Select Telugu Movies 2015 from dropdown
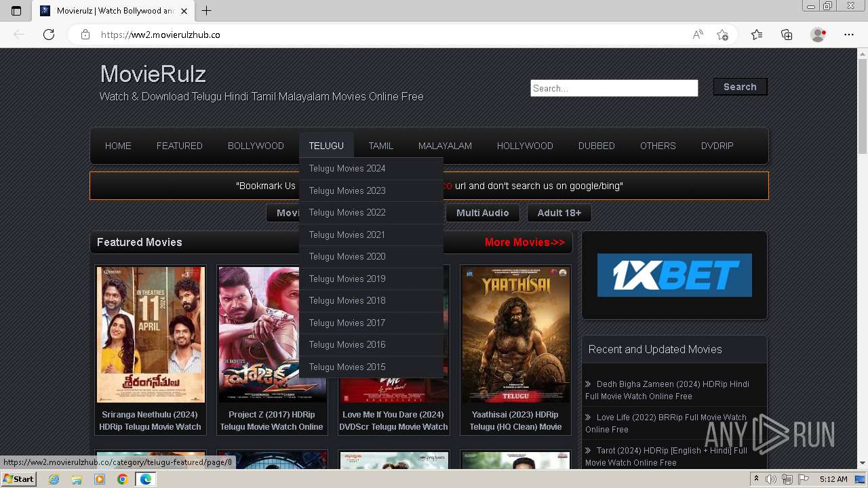 (371, 367)
